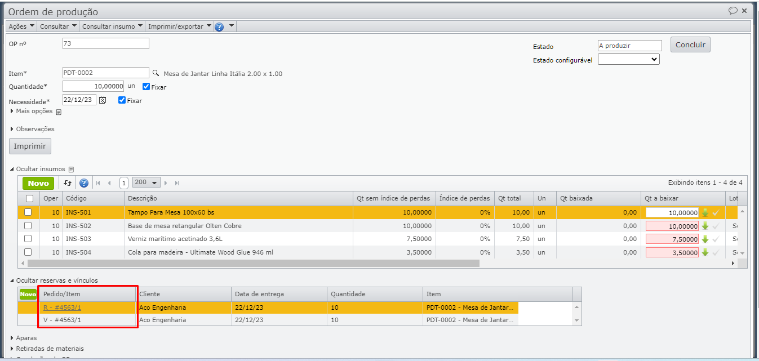Click the blue help icon in the insumos toolbar

[84, 183]
